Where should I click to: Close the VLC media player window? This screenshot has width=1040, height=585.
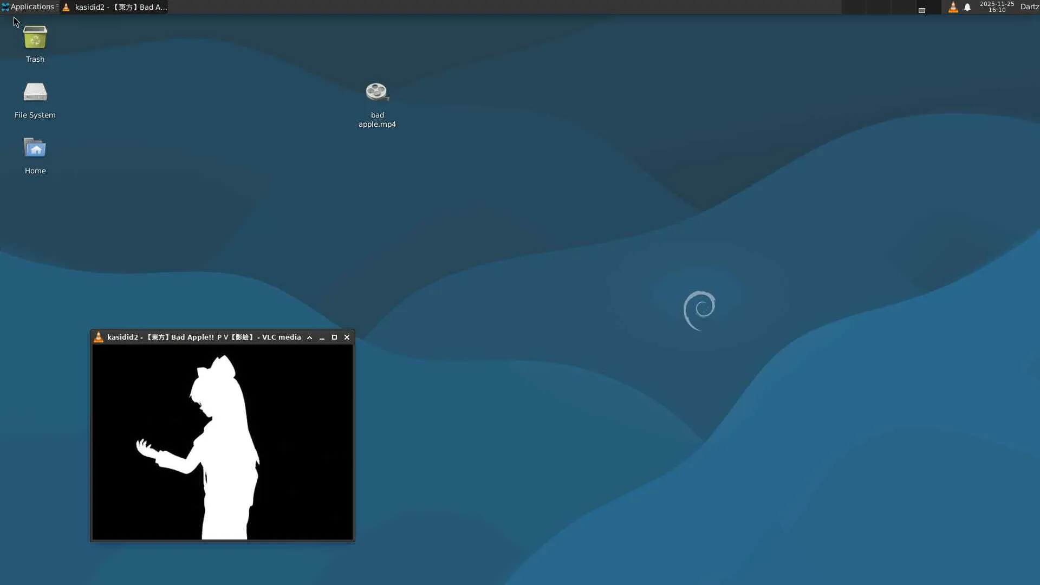(347, 337)
